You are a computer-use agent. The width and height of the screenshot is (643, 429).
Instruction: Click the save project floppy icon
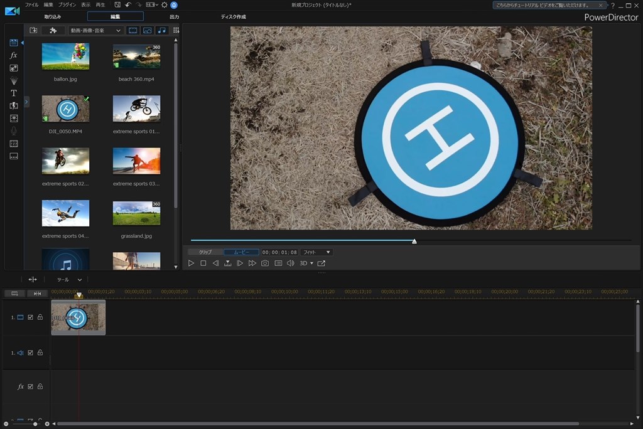coord(117,5)
